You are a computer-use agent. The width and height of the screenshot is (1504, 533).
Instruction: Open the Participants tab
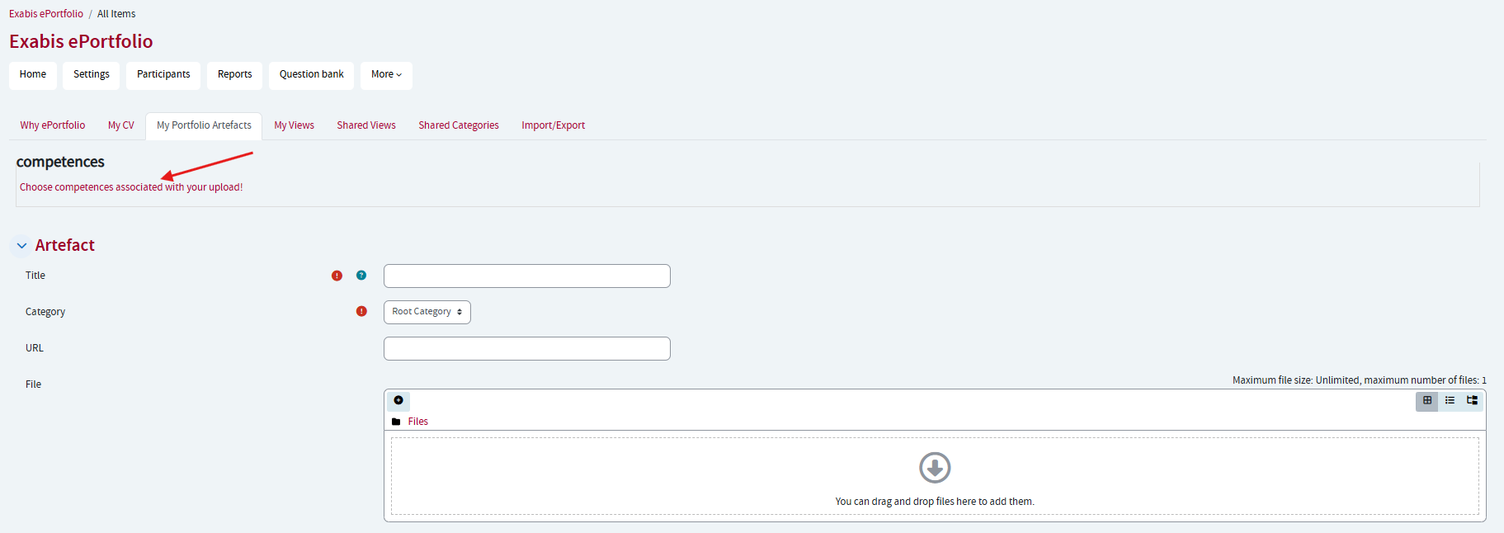tap(163, 75)
